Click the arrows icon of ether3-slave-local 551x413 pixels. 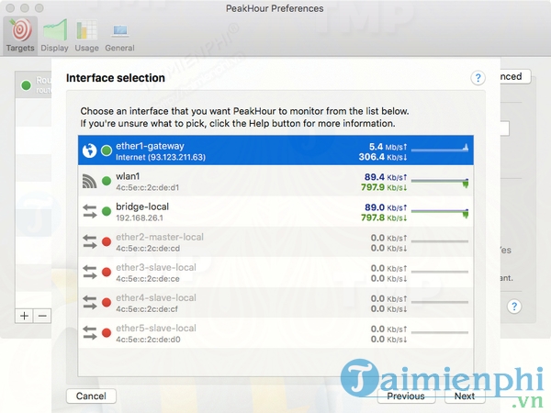pos(90,273)
